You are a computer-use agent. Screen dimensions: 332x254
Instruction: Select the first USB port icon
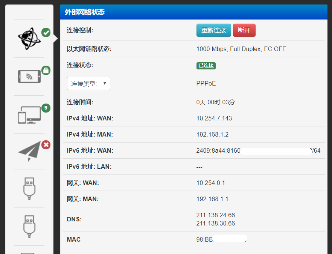pyautogui.click(x=29, y=189)
